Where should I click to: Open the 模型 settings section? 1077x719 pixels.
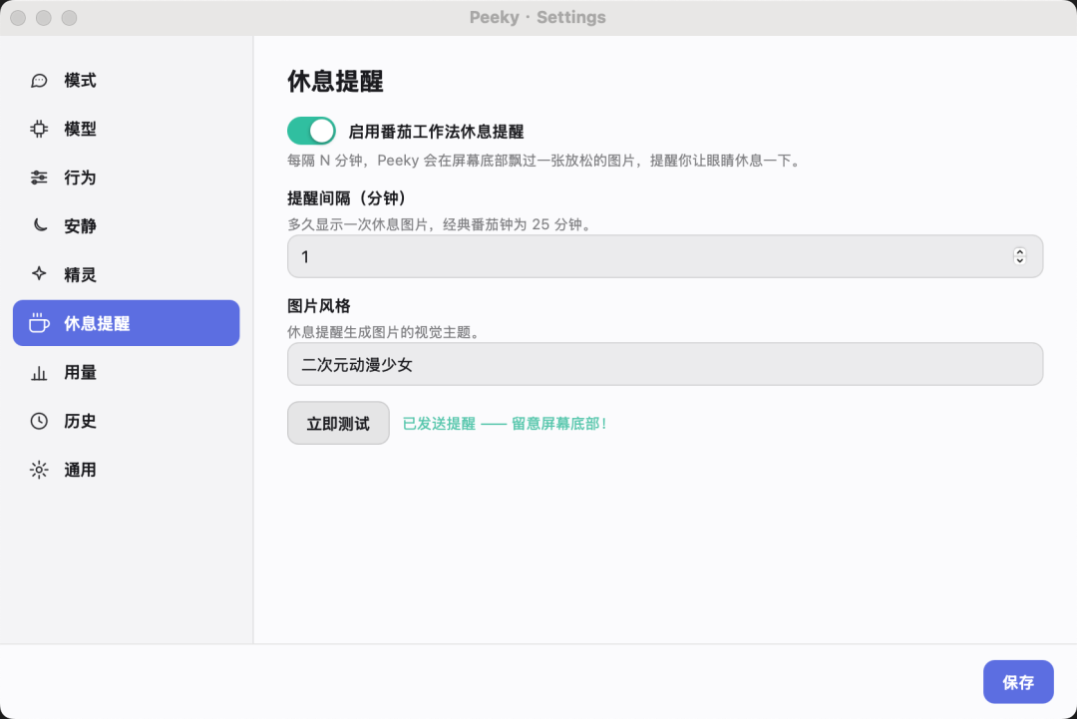click(127, 129)
